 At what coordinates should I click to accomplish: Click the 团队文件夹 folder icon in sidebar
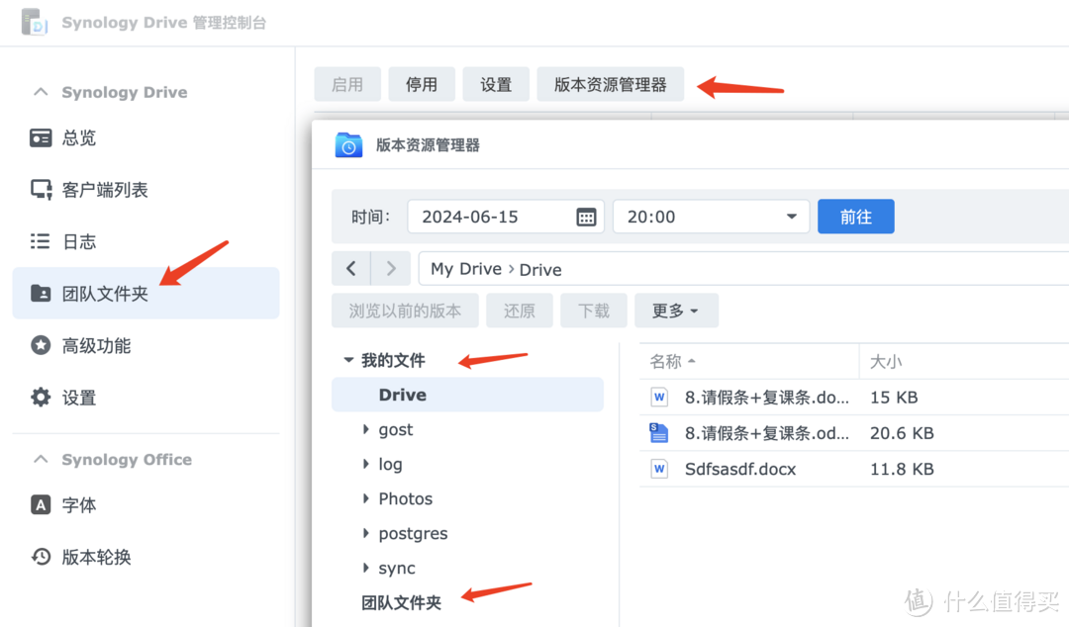pos(41,293)
